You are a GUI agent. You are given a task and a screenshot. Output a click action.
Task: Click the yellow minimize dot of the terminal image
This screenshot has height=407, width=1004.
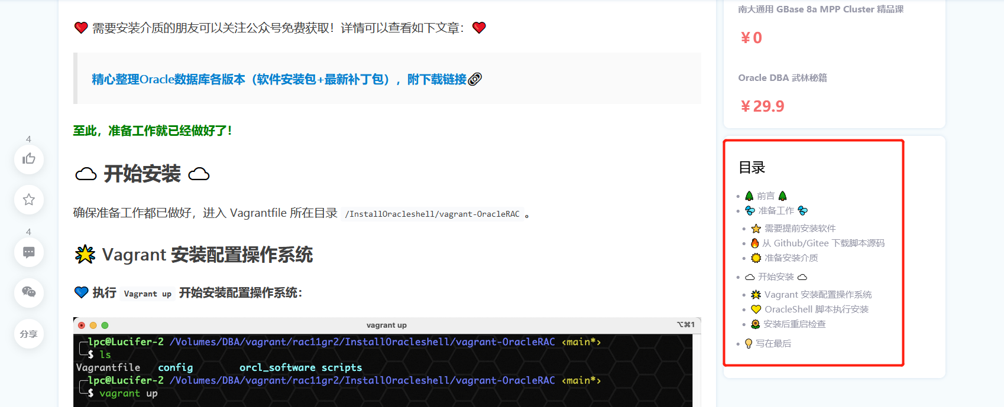pyautogui.click(x=93, y=325)
